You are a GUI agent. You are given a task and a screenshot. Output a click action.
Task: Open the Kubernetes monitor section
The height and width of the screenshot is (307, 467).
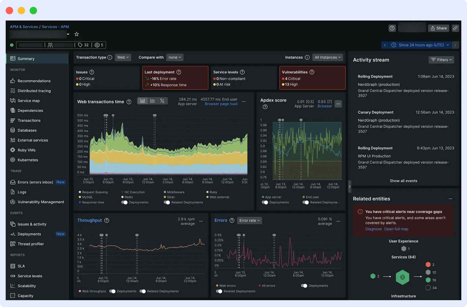coord(28,160)
